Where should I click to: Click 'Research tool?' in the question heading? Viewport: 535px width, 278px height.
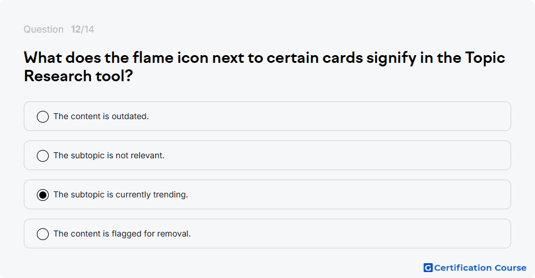[x=78, y=76]
